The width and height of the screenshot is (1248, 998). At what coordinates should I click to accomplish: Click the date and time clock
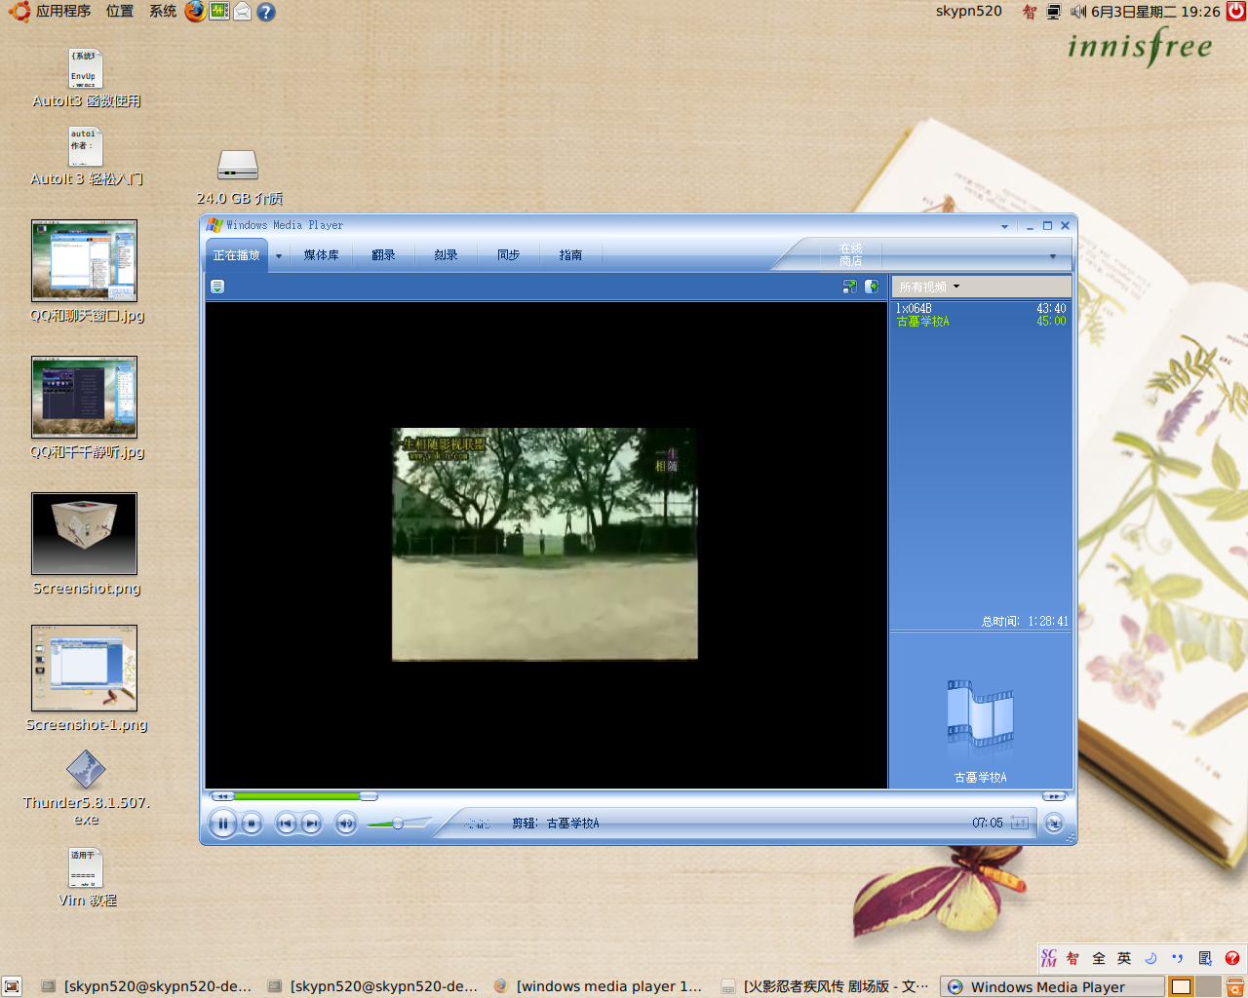pos(1155,12)
